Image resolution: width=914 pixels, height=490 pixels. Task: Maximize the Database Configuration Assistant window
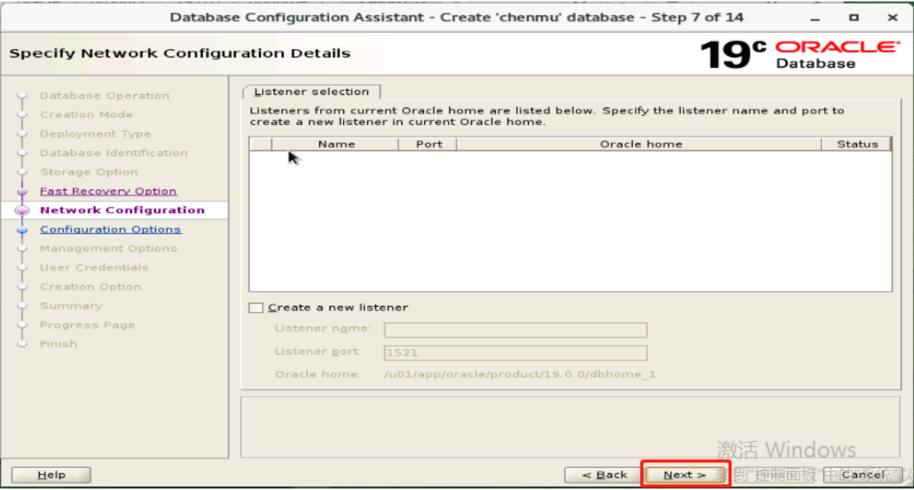854,17
